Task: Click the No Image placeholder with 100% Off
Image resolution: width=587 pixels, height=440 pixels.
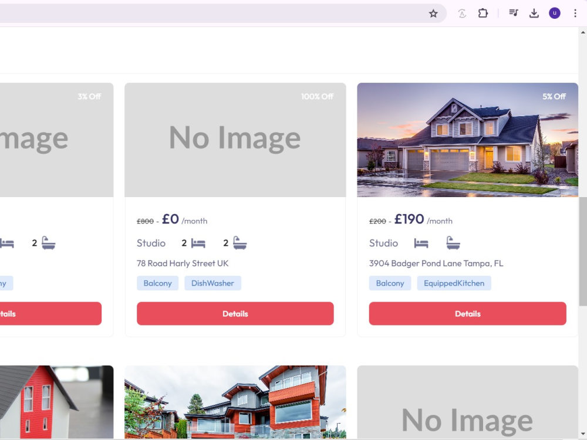Action: tap(235, 140)
